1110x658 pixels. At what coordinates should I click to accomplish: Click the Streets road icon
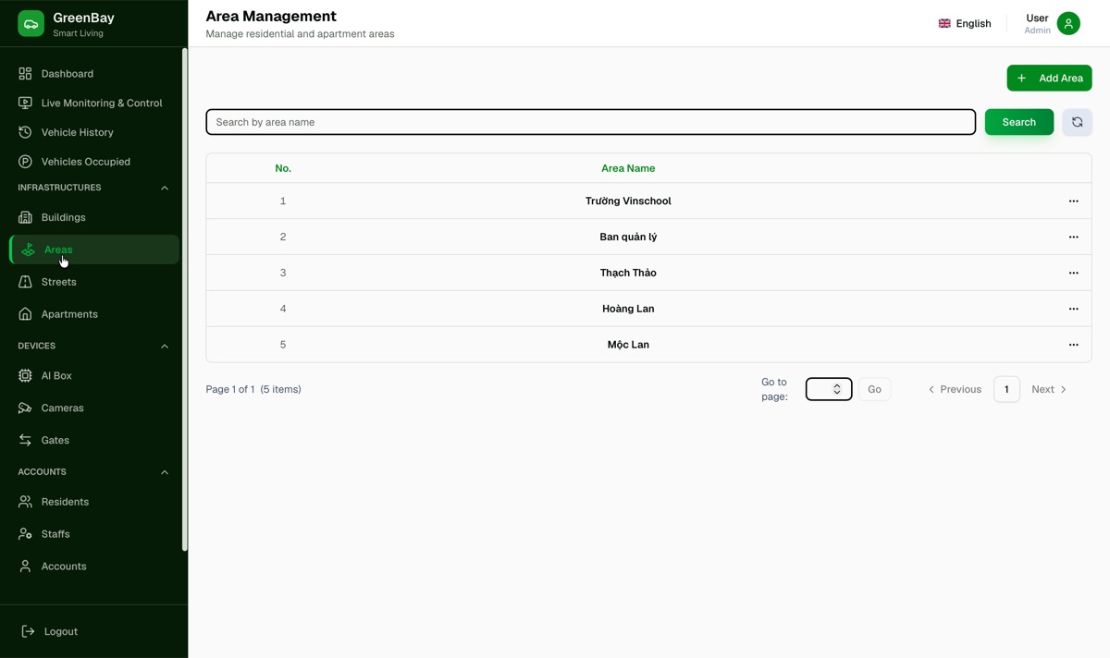[x=25, y=282]
